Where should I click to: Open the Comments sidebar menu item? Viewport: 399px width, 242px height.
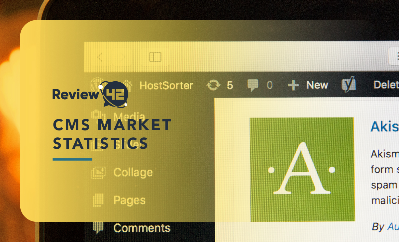(x=132, y=228)
